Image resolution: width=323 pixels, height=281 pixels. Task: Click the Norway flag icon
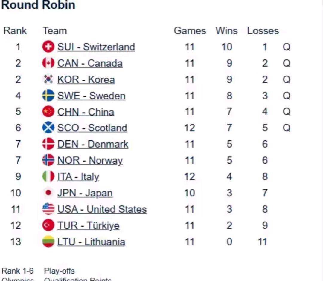coord(48,160)
